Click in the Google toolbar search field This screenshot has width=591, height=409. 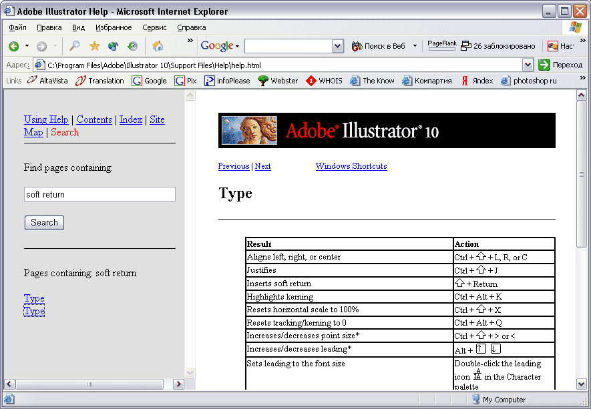pyautogui.click(x=288, y=46)
